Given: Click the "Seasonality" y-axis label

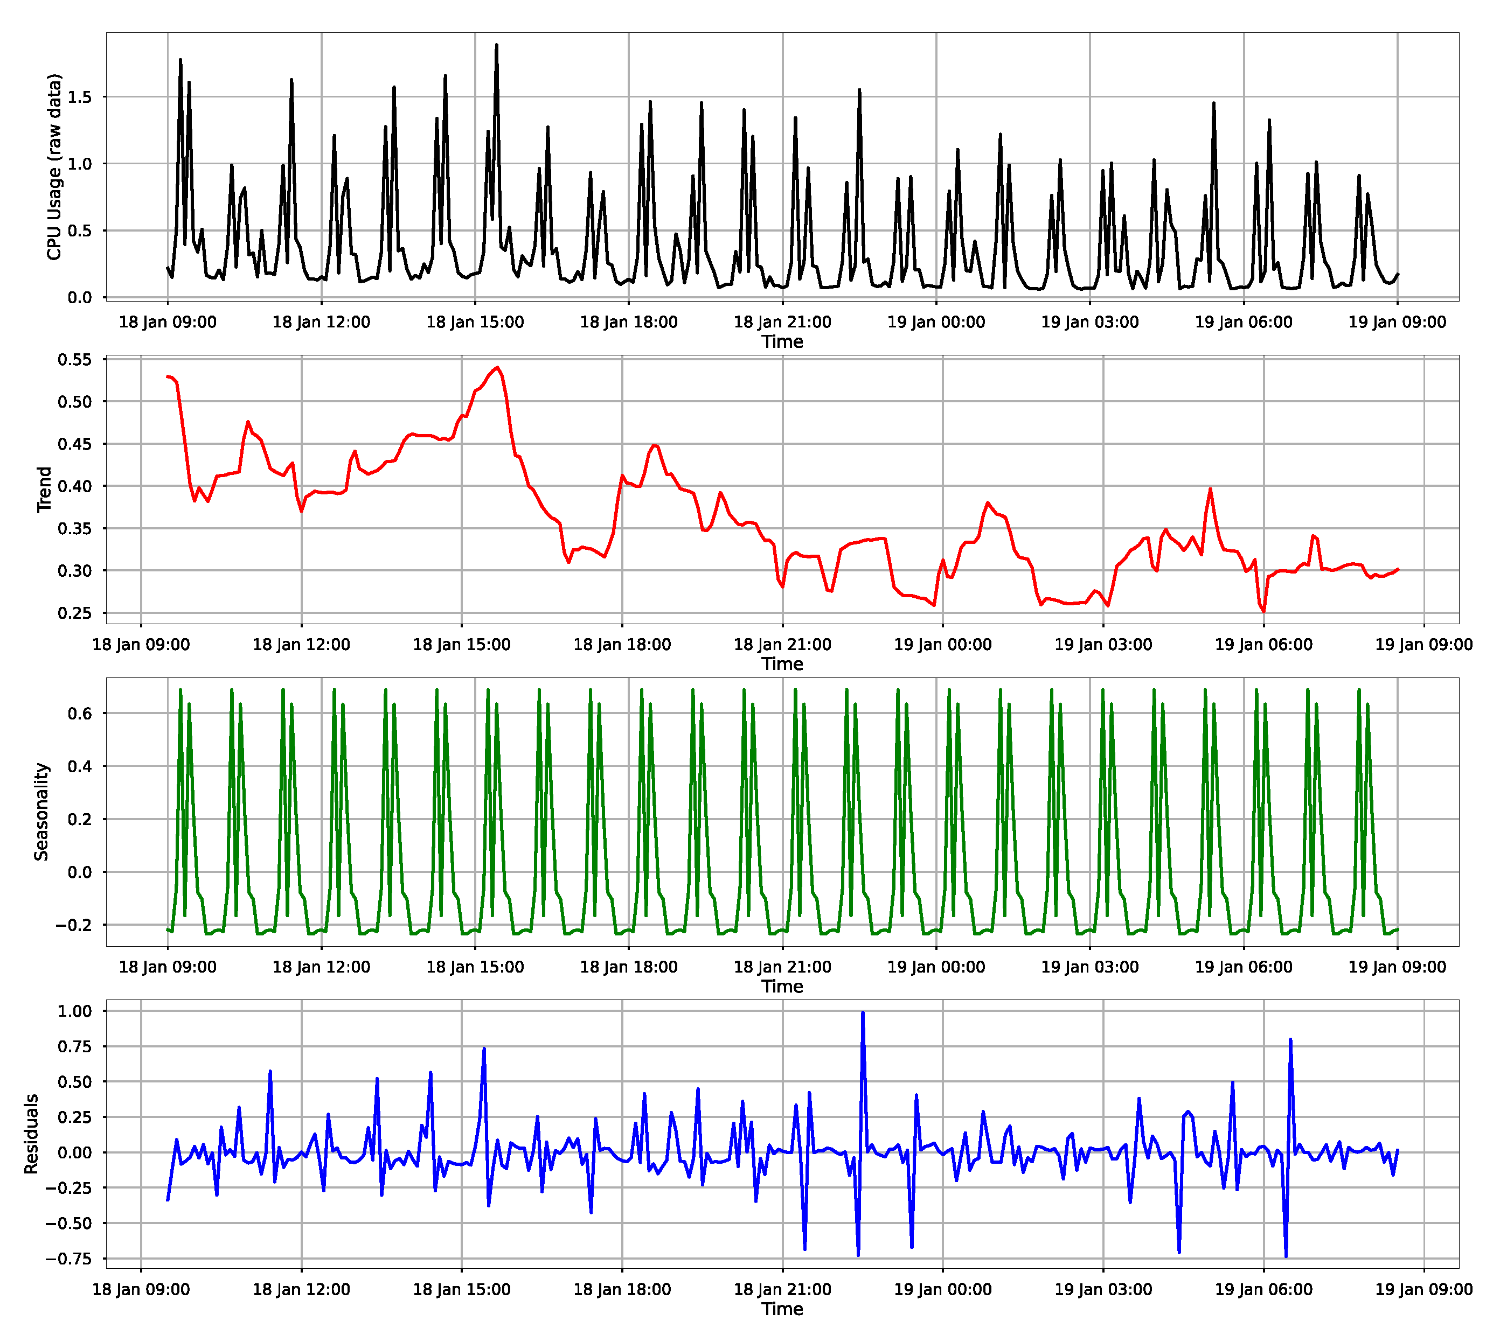Looking at the screenshot, I should (41, 812).
